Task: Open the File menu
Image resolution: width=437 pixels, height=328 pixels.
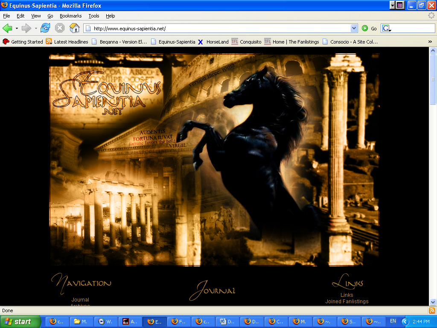Action: (6, 16)
